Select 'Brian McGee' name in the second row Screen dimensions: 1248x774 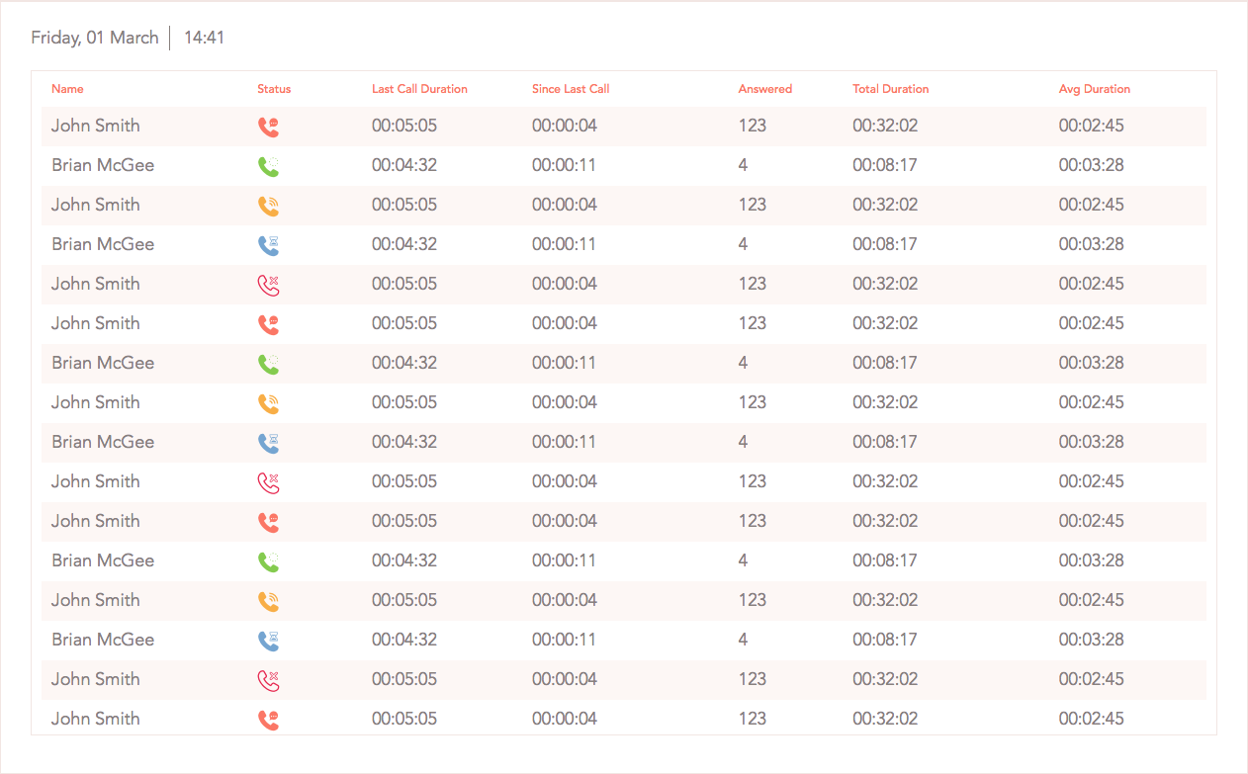pyautogui.click(x=103, y=165)
